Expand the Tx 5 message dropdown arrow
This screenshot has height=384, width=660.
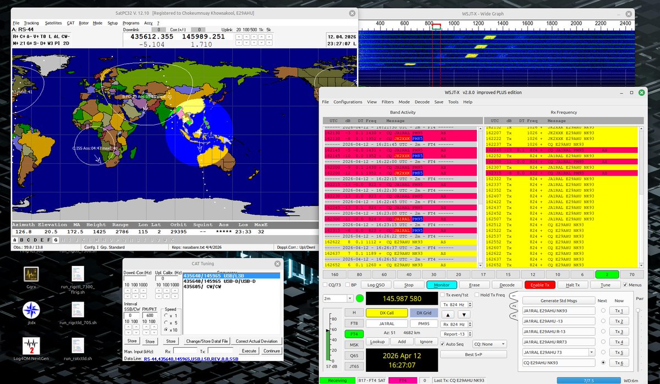tap(591, 352)
